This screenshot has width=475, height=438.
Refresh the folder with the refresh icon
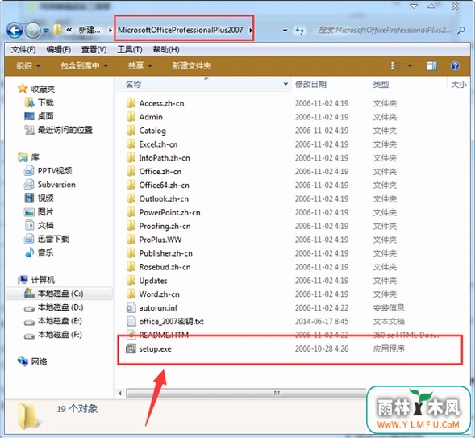[300, 31]
